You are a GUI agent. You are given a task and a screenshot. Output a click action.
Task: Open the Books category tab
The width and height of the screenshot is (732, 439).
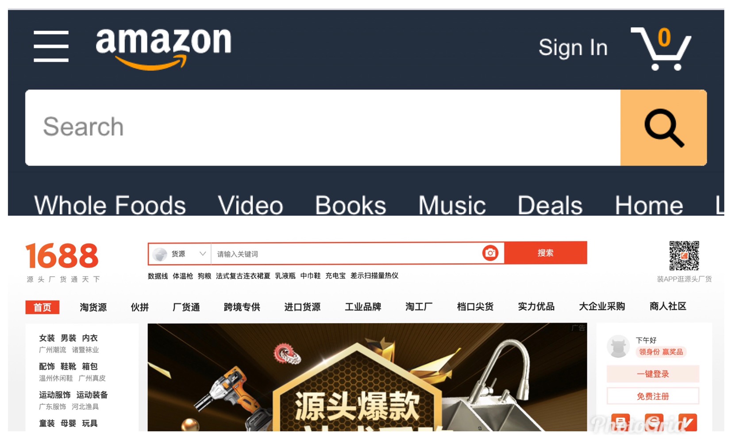351,205
